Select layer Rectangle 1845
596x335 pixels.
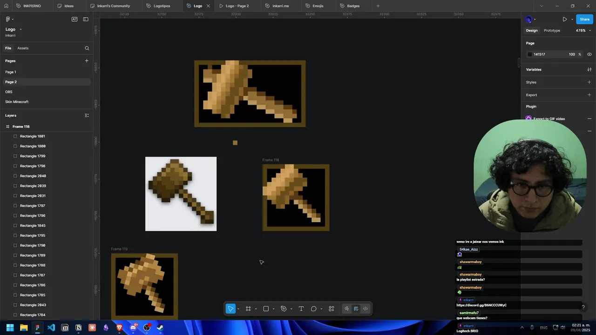coord(33,226)
